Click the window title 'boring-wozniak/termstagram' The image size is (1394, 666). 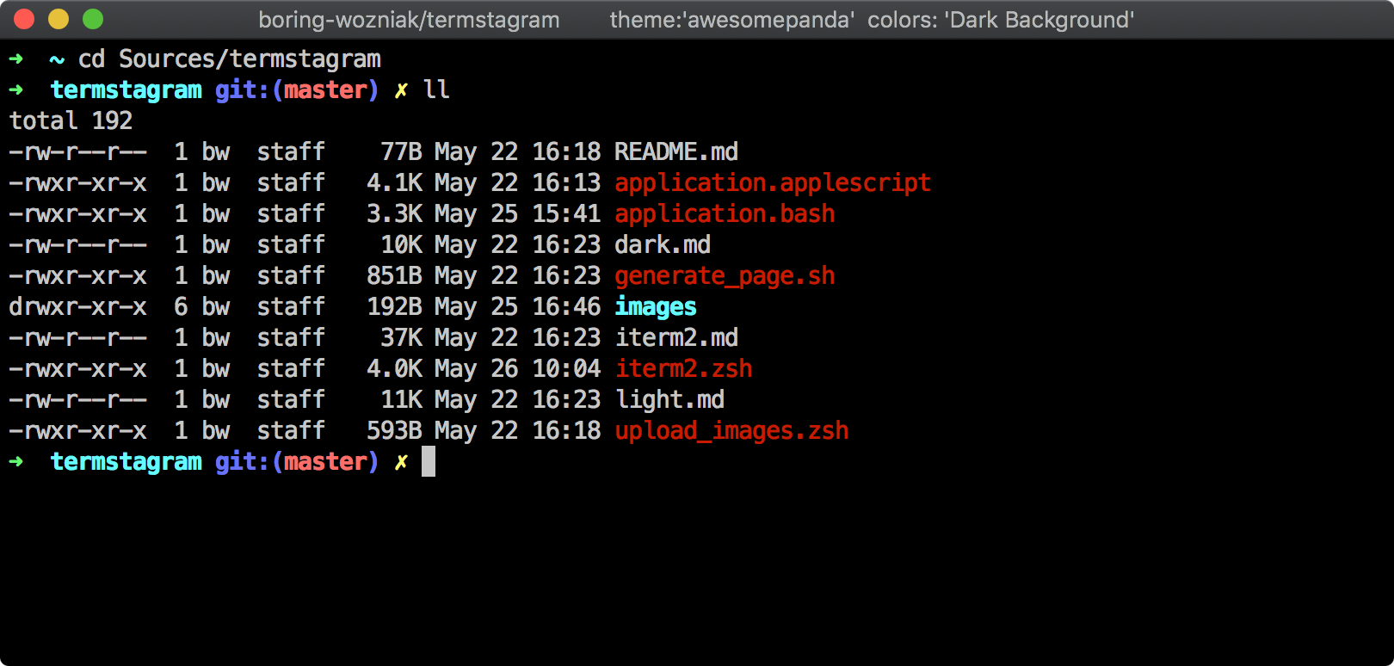(409, 20)
